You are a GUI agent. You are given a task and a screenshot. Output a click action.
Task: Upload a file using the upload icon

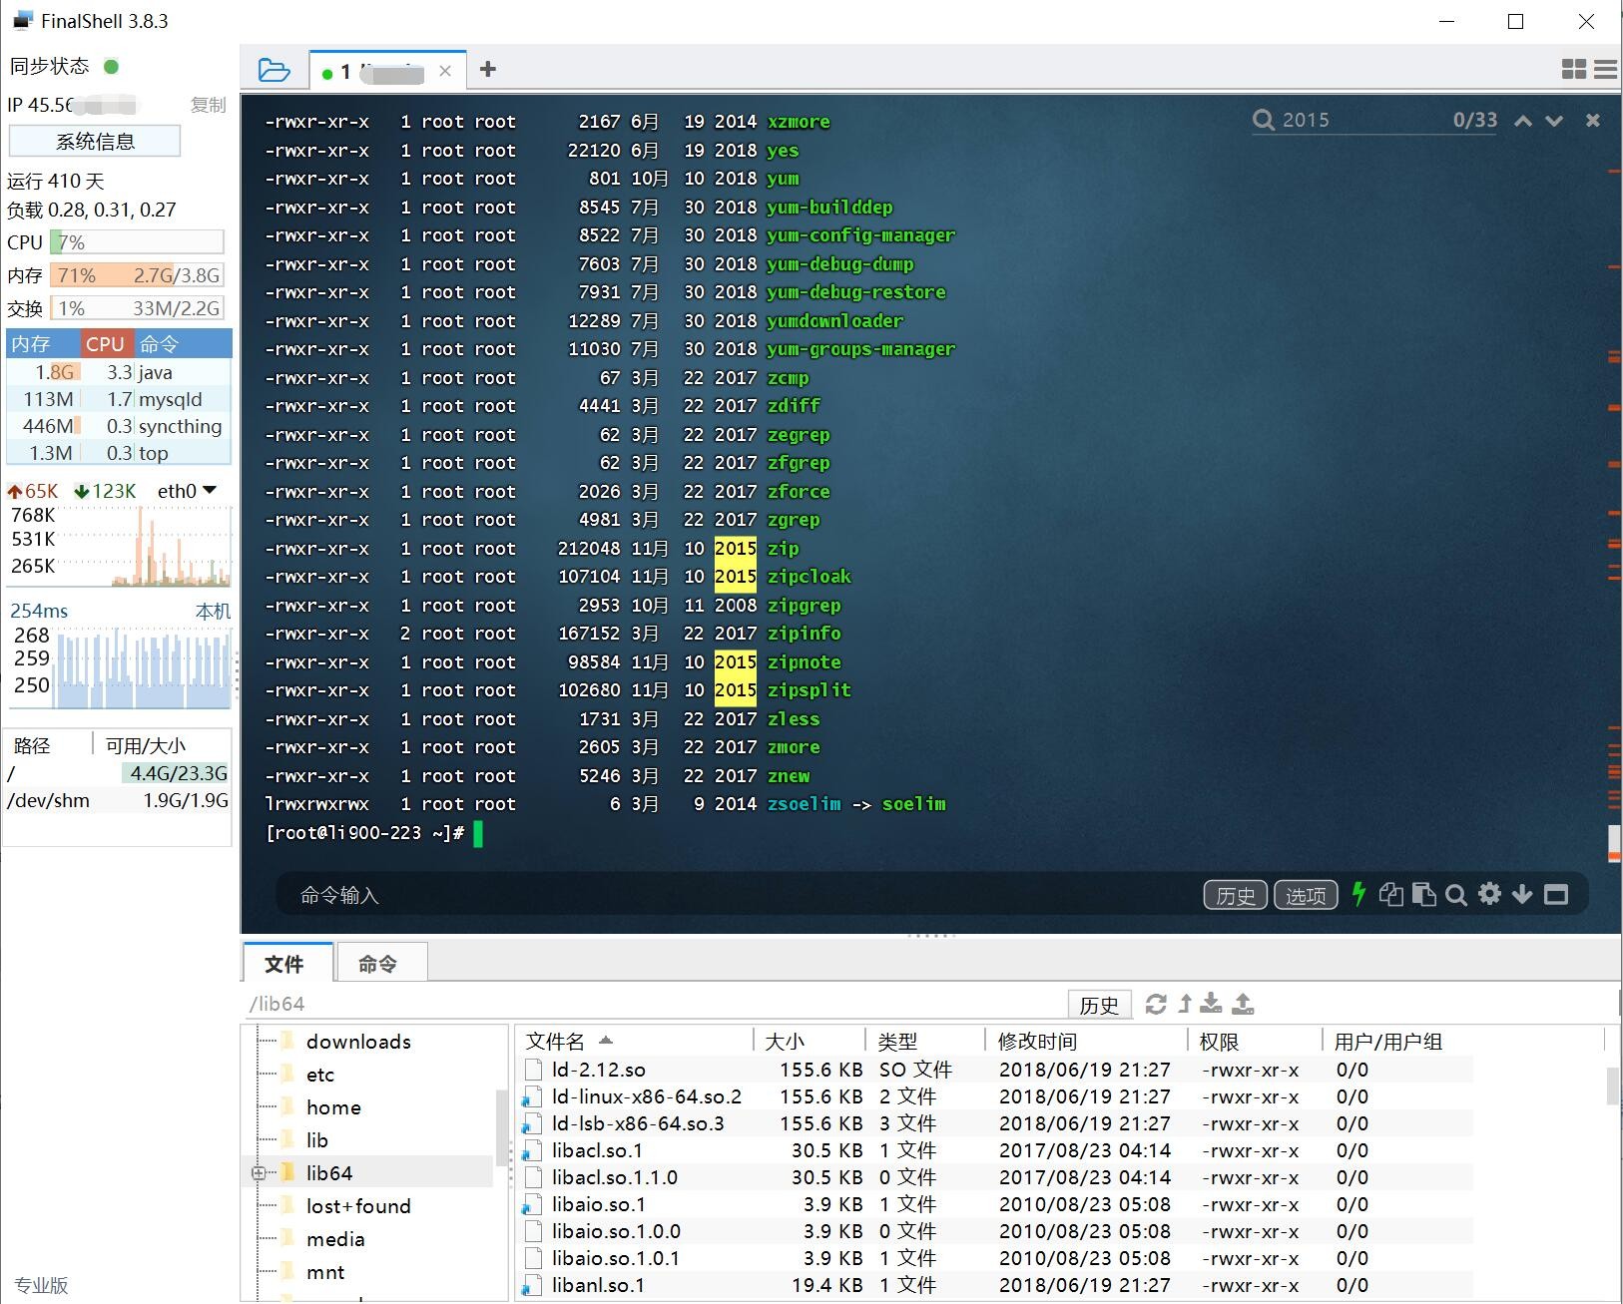point(1244,1005)
